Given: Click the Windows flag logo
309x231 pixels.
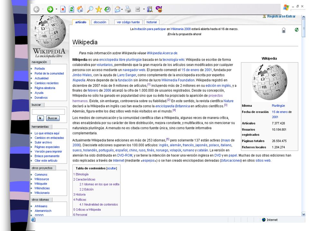Looking at the screenshot, I should click(x=286, y=7).
